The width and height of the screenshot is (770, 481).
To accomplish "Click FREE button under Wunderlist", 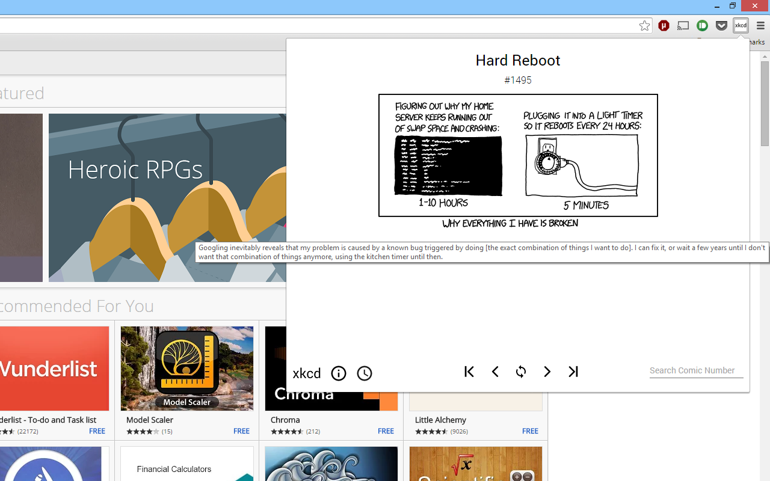I will click(x=97, y=431).
